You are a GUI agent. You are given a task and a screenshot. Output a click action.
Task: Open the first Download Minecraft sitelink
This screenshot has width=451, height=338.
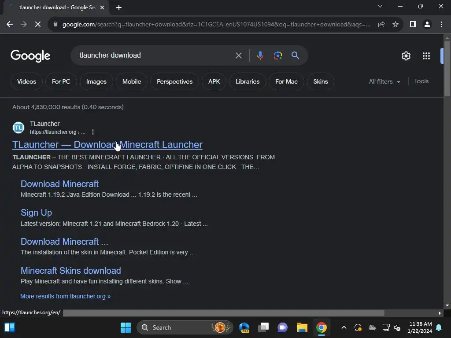[x=59, y=184]
